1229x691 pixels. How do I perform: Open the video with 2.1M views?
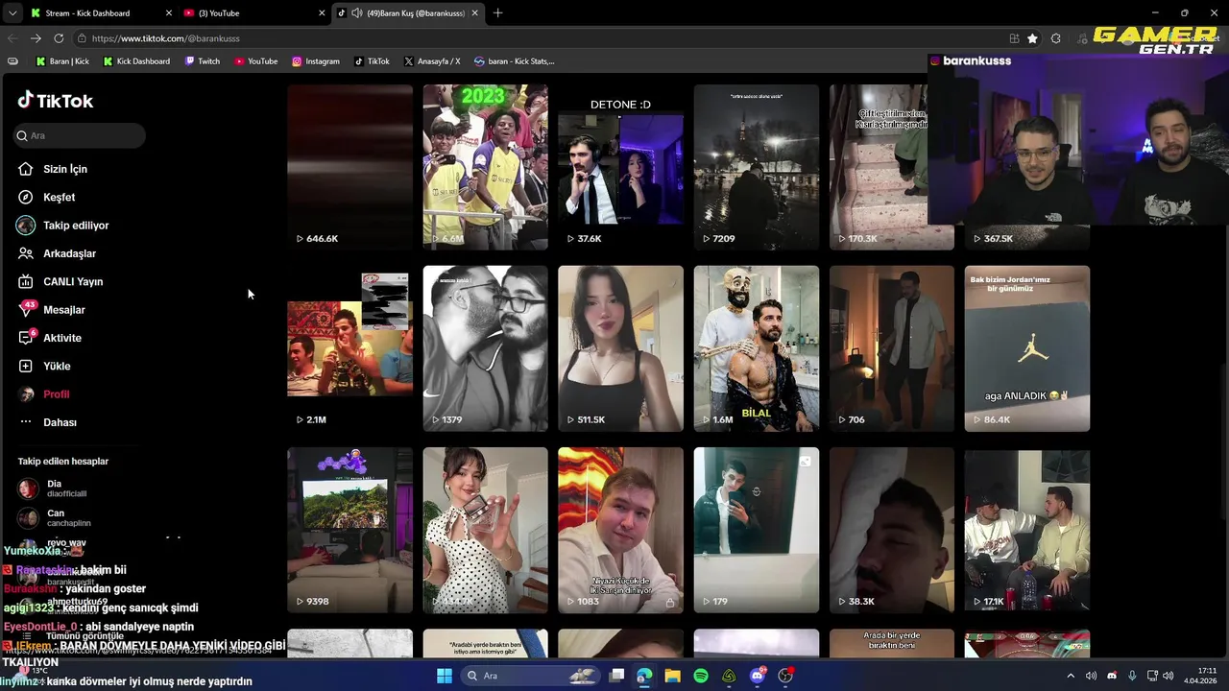pos(349,348)
